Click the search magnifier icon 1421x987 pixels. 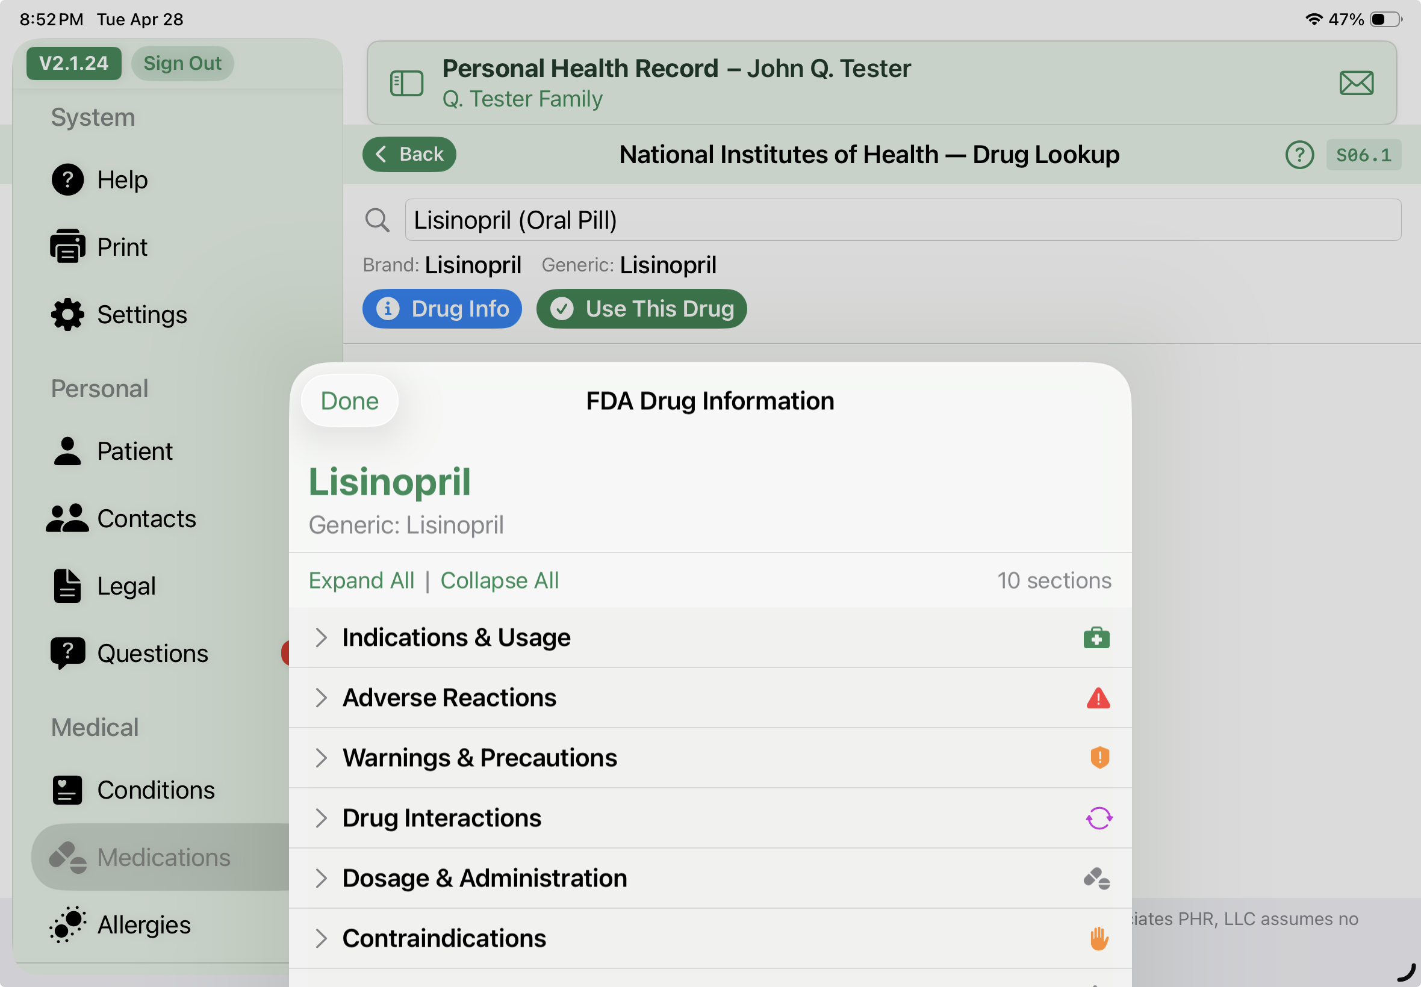coord(378,220)
